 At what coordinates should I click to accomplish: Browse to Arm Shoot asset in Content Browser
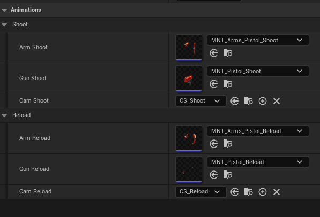pyautogui.click(x=228, y=53)
